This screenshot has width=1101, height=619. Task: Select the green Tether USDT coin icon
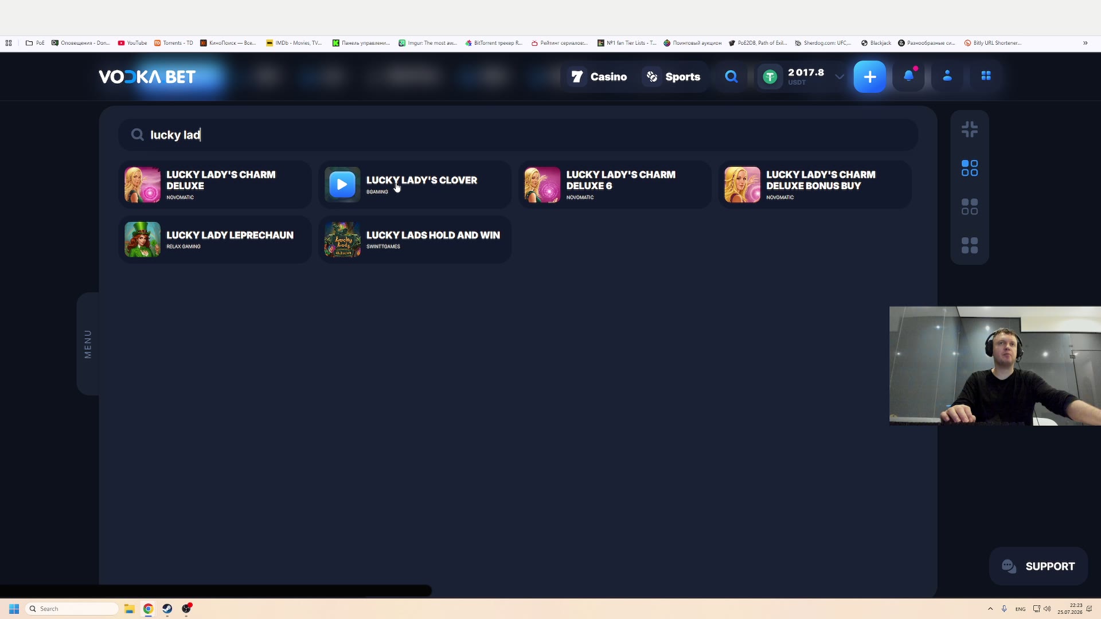click(770, 77)
